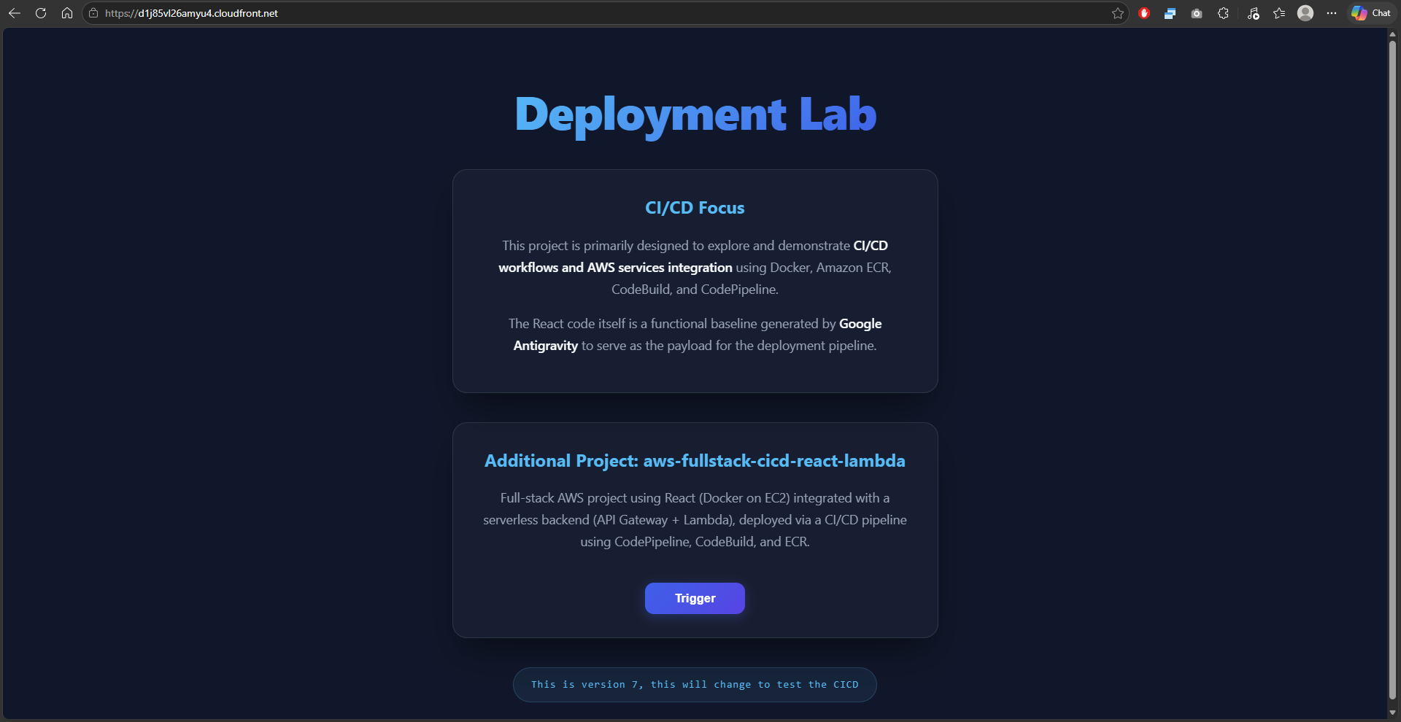Open the camera screenshot extension
Viewport: 1401px width, 722px height.
[x=1197, y=13]
